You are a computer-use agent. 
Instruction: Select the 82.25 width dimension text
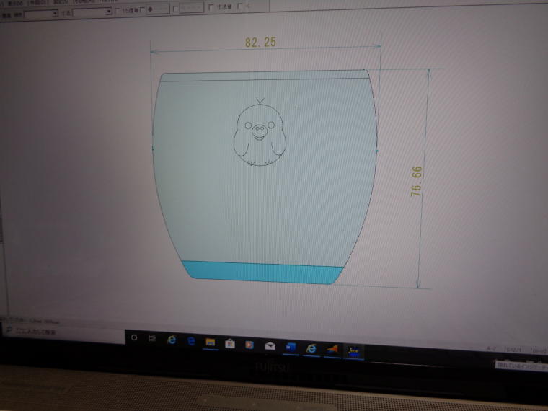260,43
